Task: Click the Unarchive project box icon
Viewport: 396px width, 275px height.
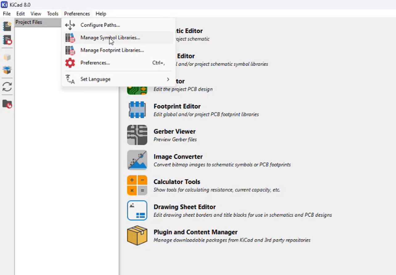Action: pyautogui.click(x=7, y=70)
